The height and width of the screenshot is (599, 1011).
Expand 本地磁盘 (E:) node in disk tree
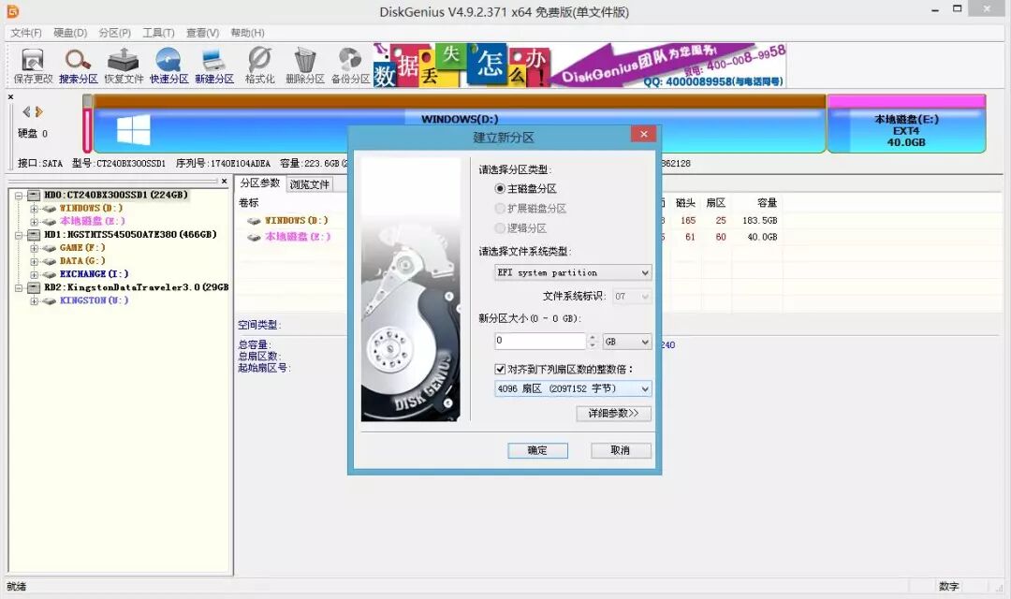[x=35, y=222]
